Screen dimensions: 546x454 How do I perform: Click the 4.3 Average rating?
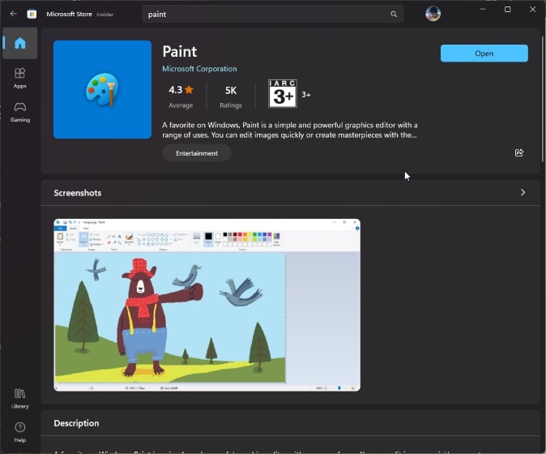pyautogui.click(x=181, y=96)
